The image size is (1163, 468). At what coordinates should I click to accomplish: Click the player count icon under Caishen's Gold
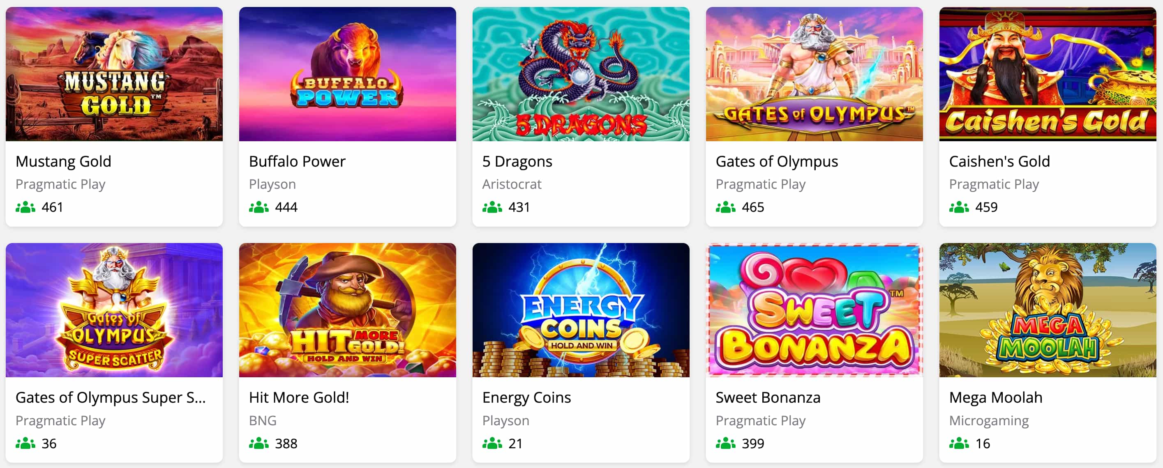(x=960, y=207)
